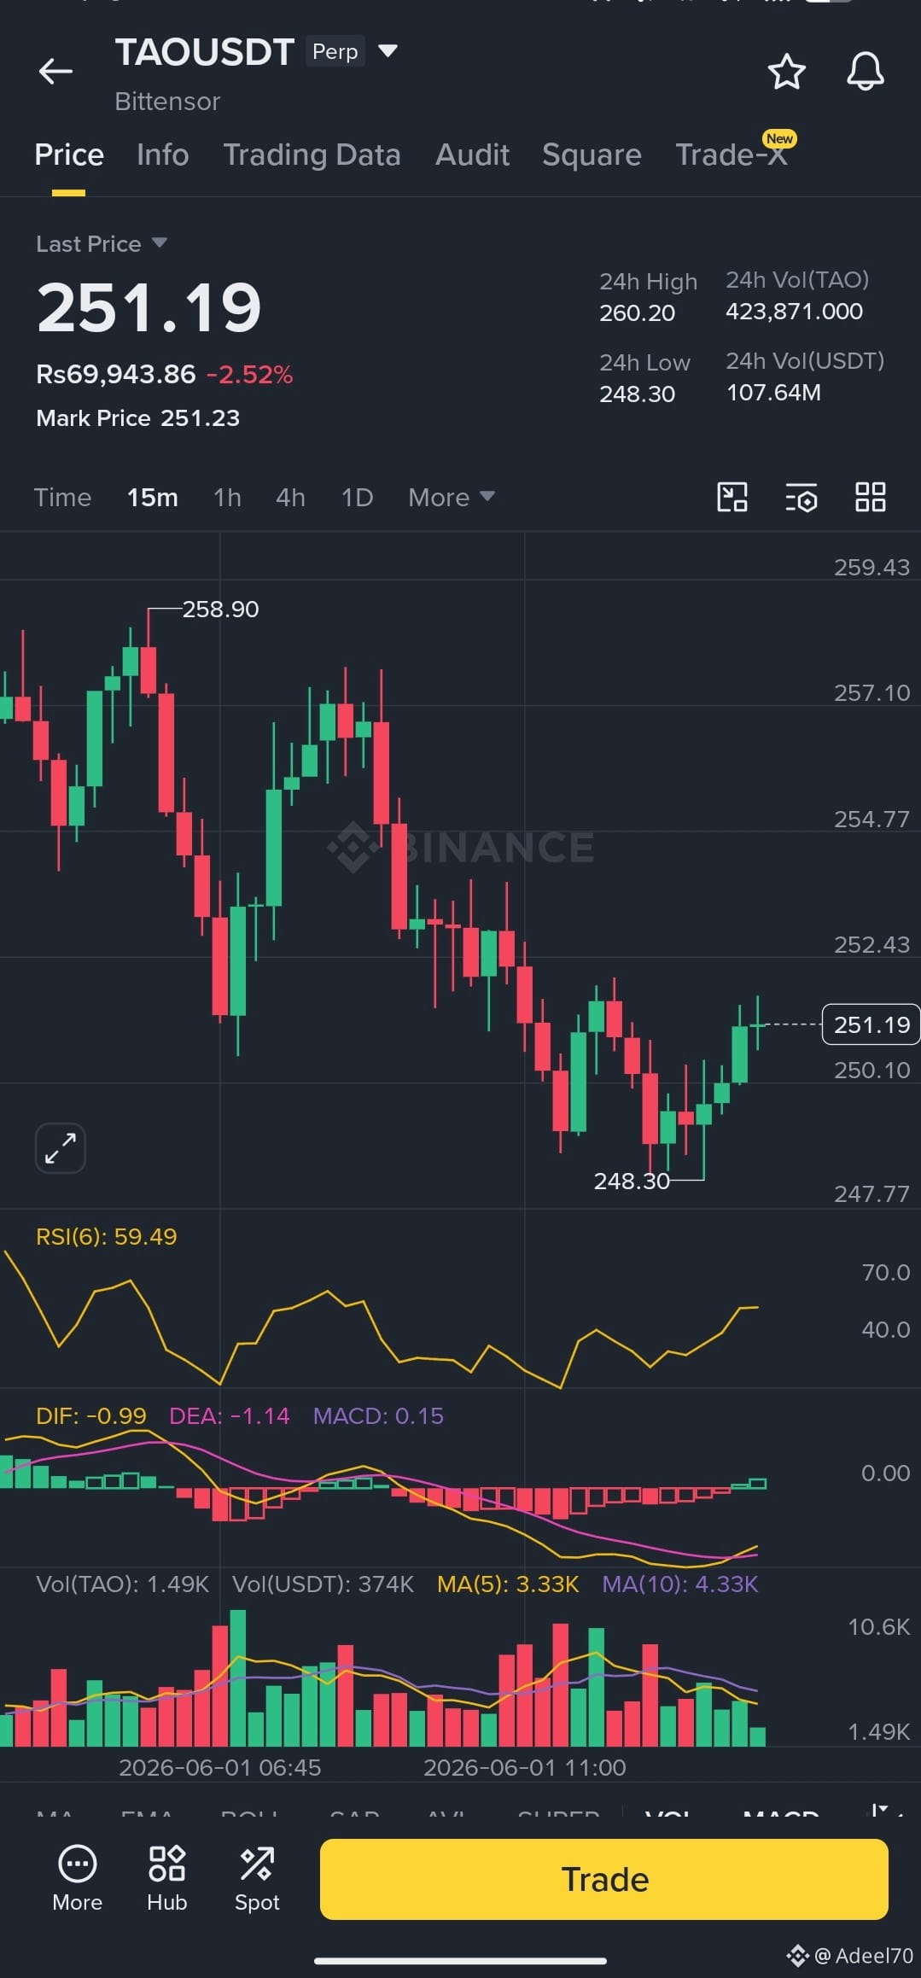The width and height of the screenshot is (921, 1978).
Task: Select the 15m interval
Action: pos(153,497)
